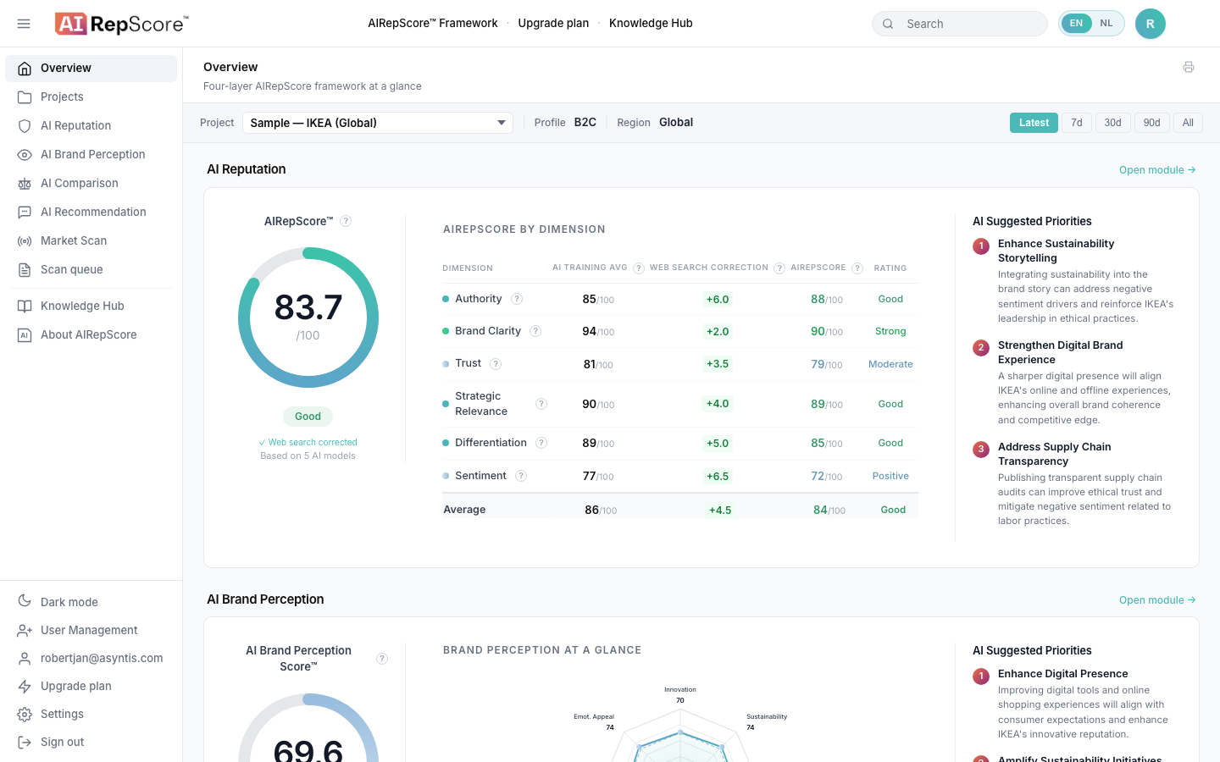The height and width of the screenshot is (762, 1220).
Task: Open AIRepScore Framework top link
Action: click(x=433, y=24)
